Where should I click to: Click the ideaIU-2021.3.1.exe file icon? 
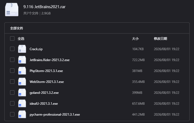pos(22,103)
